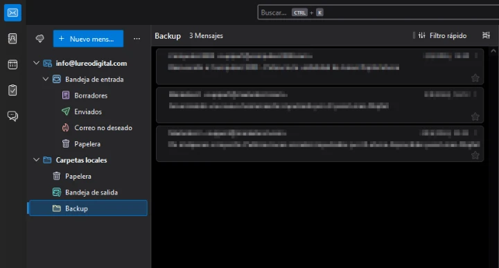The width and height of the screenshot is (499, 268).
Task: Click the Nuevo mensaje button
Action: pos(88,39)
